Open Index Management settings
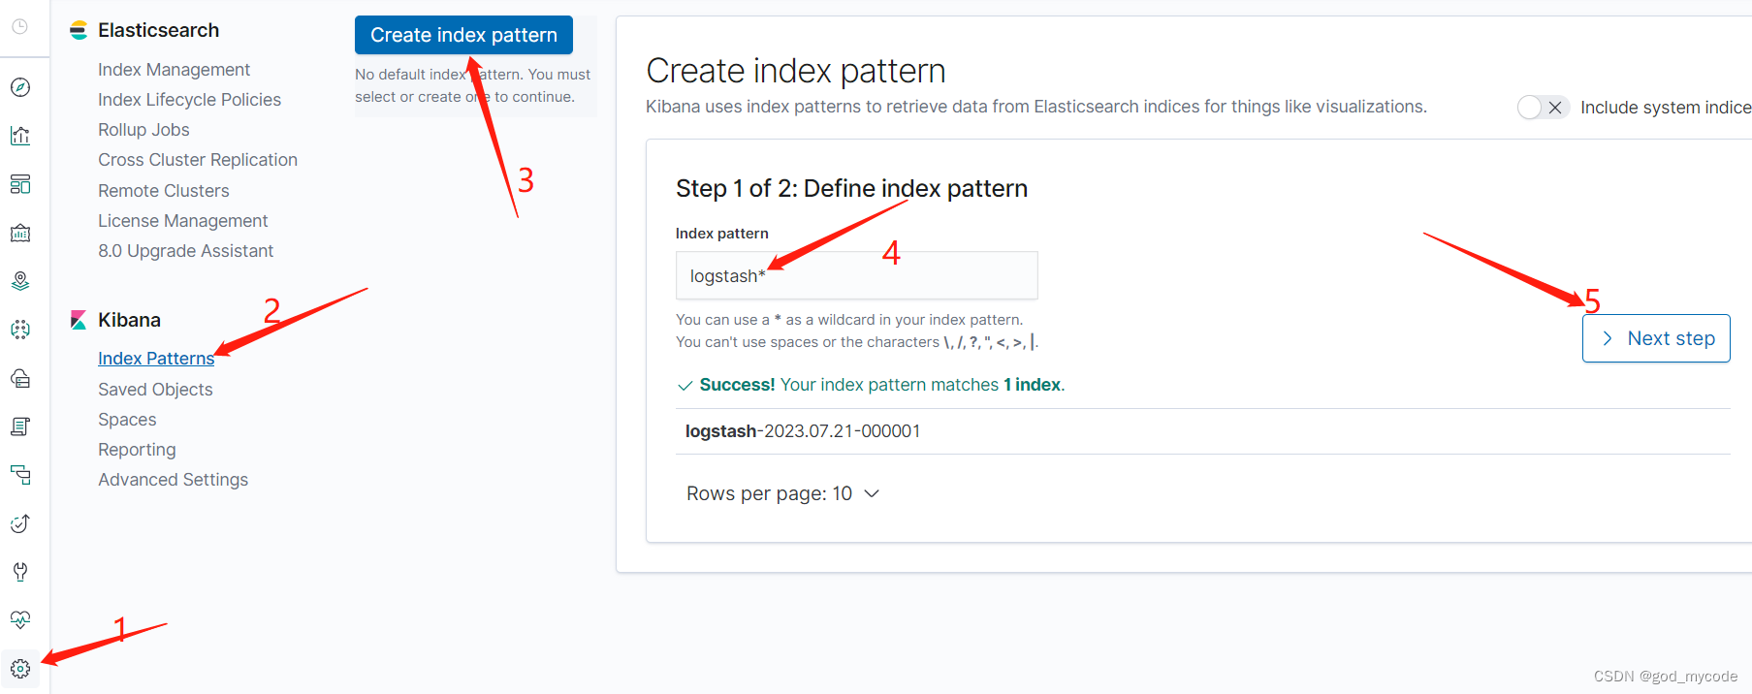Image resolution: width=1752 pixels, height=694 pixels. [x=174, y=70]
